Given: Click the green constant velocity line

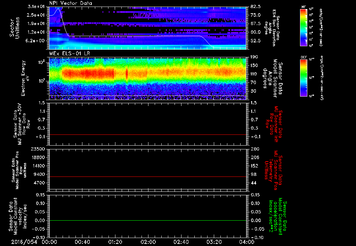Looking at the screenshot, I should pos(147,220).
